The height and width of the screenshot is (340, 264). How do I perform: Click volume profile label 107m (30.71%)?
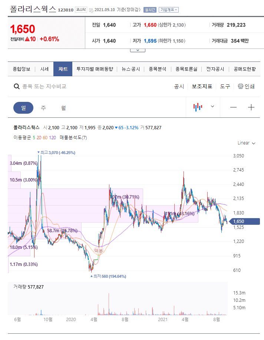coord(125,197)
